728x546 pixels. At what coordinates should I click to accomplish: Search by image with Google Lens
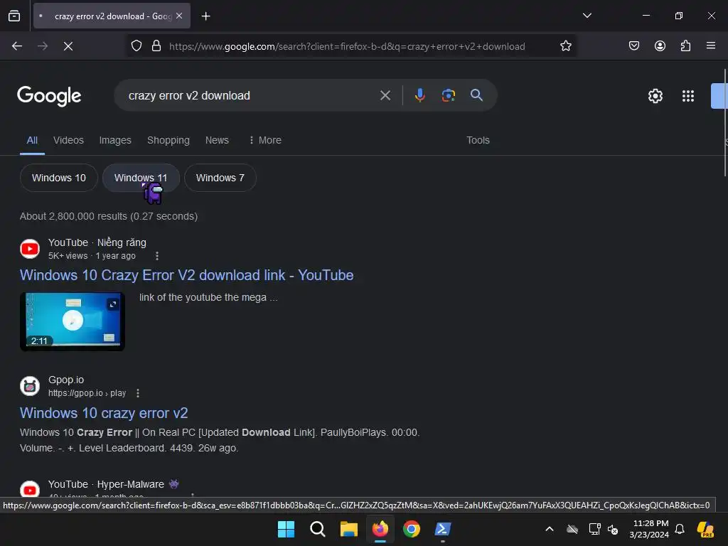[448, 96]
